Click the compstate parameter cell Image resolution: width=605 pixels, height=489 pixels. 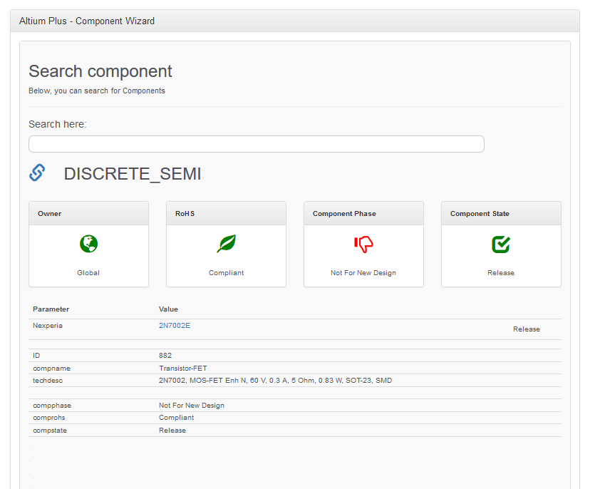[50, 430]
